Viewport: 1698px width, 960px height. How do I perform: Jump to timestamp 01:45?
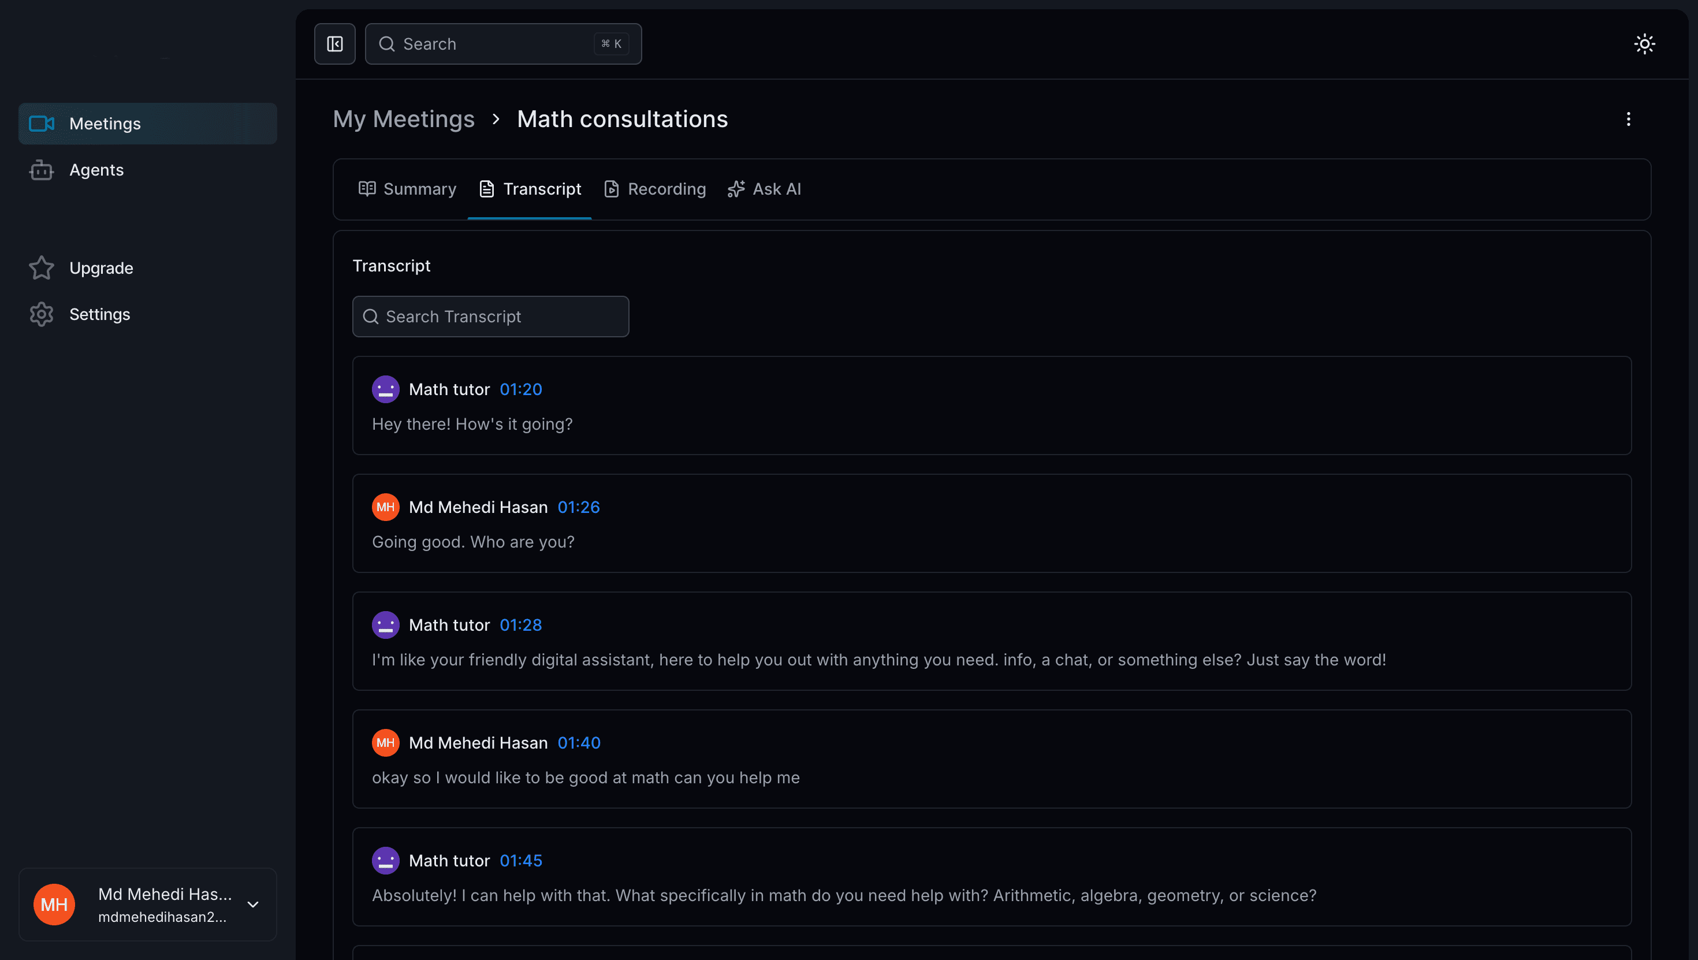[x=521, y=861]
